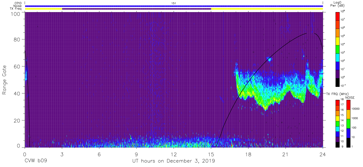The height and width of the screenshot is (167, 363).
Task: Click the 100 tick on Range Gate axis
Action: tap(15, 14)
